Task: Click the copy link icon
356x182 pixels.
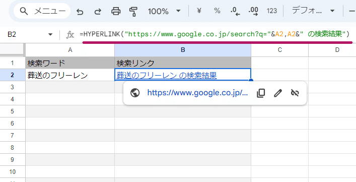Action: click(x=261, y=93)
